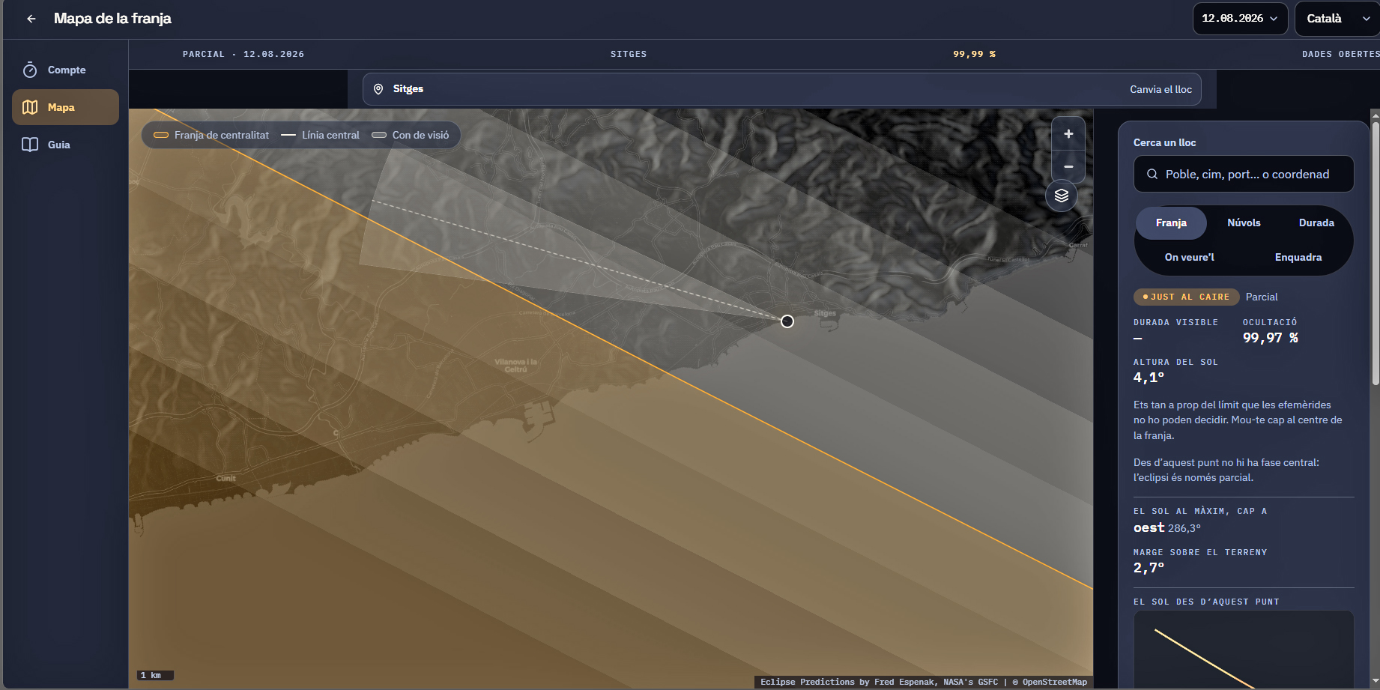Click the Eclipse Predictions by Fred Espenak credit
1380x690 pixels.
click(x=880, y=682)
